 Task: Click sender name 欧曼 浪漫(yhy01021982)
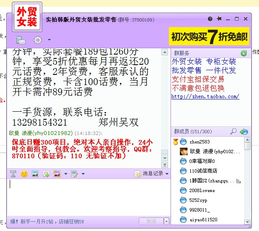tap(41, 133)
